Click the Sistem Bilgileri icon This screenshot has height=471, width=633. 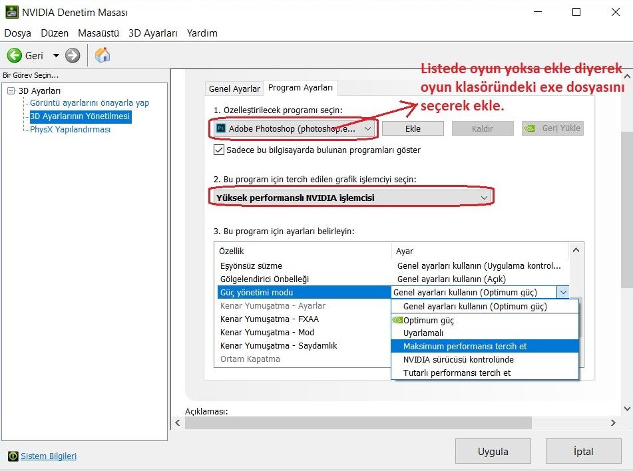tap(13, 456)
